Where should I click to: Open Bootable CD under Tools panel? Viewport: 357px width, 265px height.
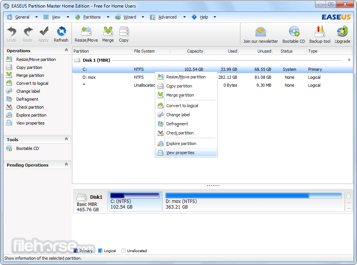pos(27,148)
